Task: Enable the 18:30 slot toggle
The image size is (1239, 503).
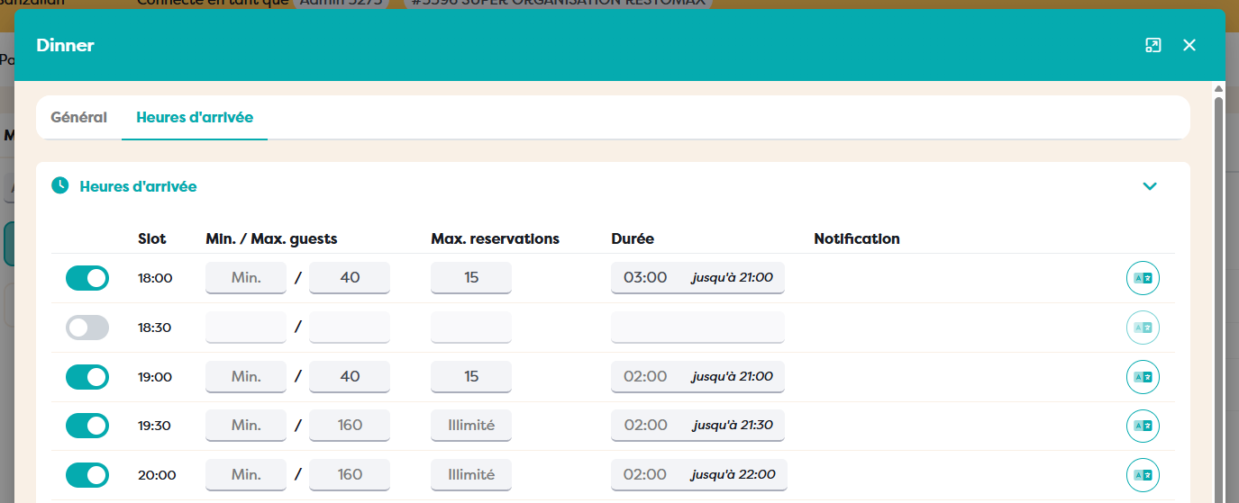Action: pyautogui.click(x=87, y=328)
